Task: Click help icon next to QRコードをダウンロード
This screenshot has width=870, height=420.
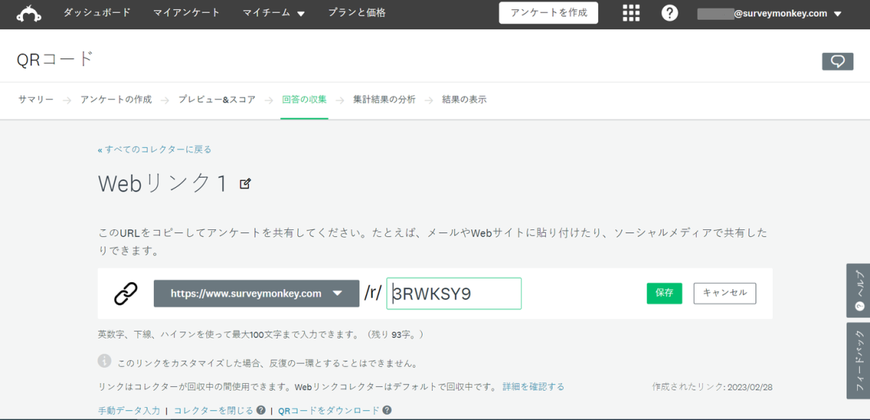Action: (386, 411)
